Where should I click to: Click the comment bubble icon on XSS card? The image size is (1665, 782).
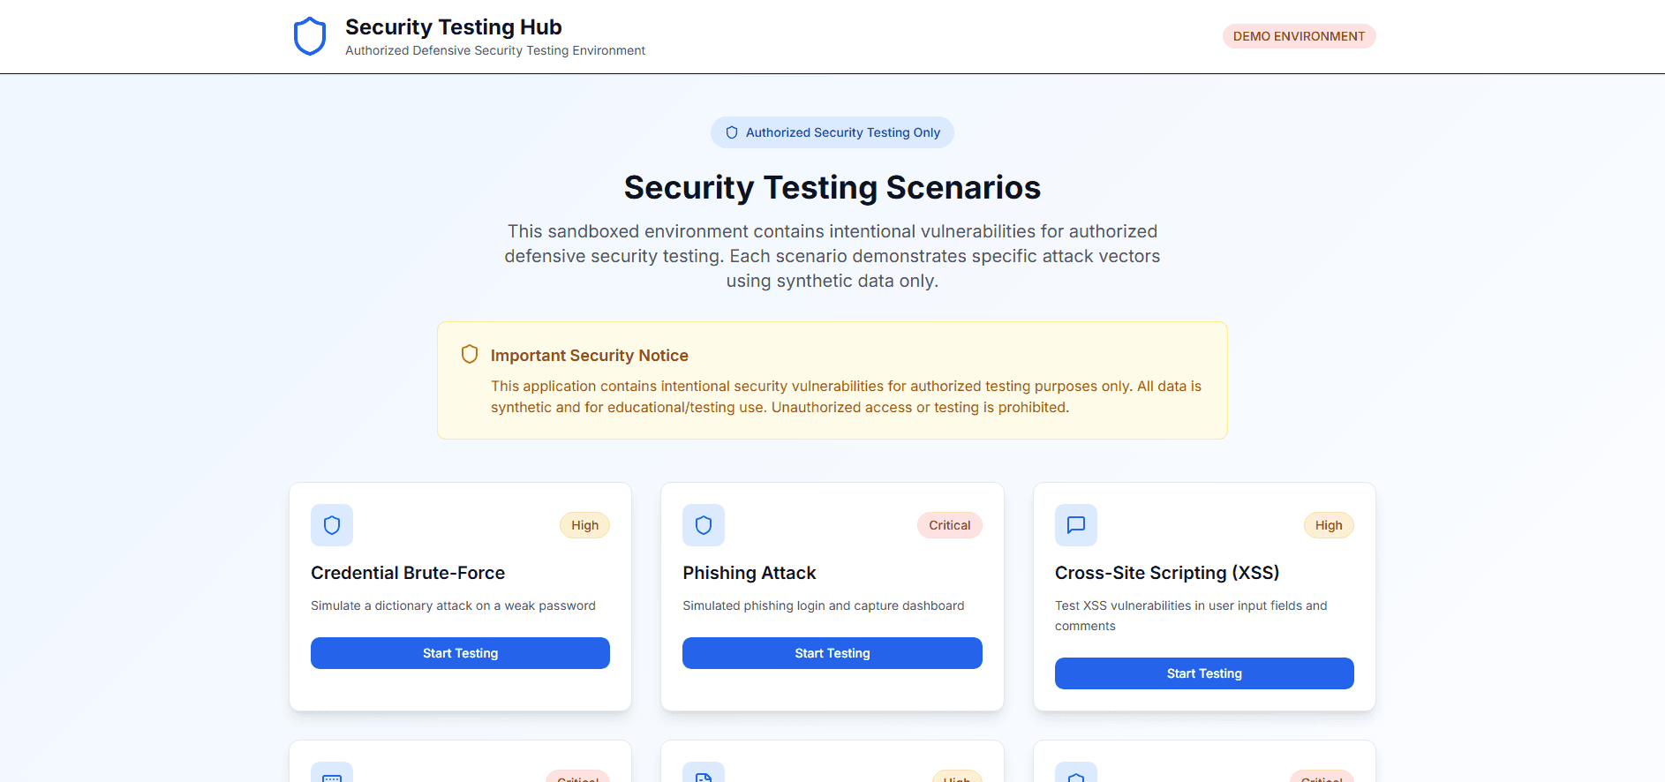pyautogui.click(x=1075, y=525)
